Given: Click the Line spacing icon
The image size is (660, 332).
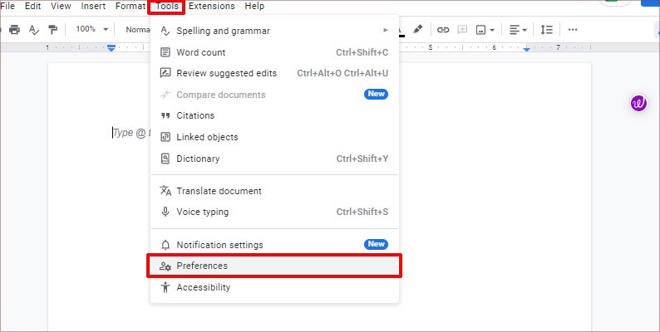Looking at the screenshot, I should 546,29.
